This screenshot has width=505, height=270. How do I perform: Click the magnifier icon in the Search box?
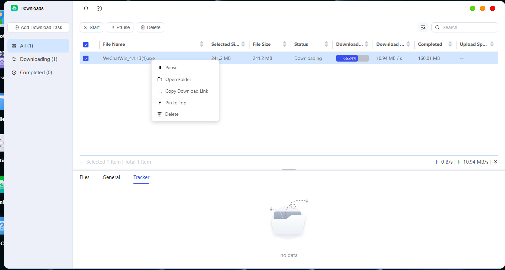pos(437,27)
